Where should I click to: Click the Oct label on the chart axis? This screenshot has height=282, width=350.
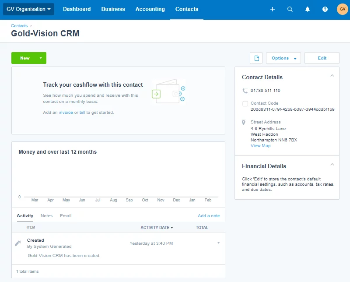145,200
